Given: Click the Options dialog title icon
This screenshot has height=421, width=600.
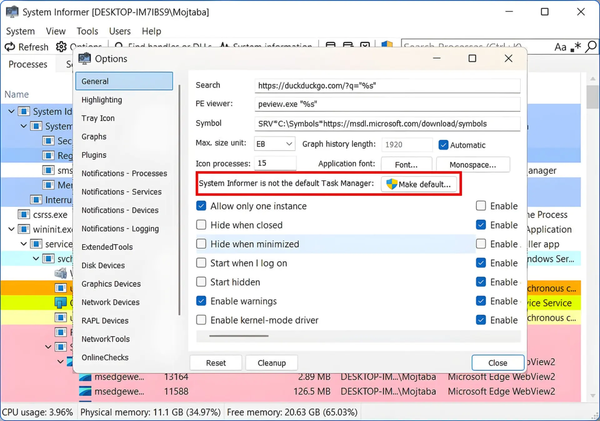Looking at the screenshot, I should [85, 58].
